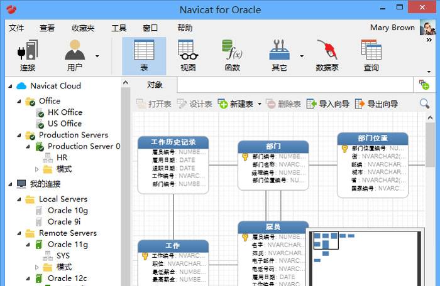
Task: Collapse the 我的连接 node
Action: 11,184
